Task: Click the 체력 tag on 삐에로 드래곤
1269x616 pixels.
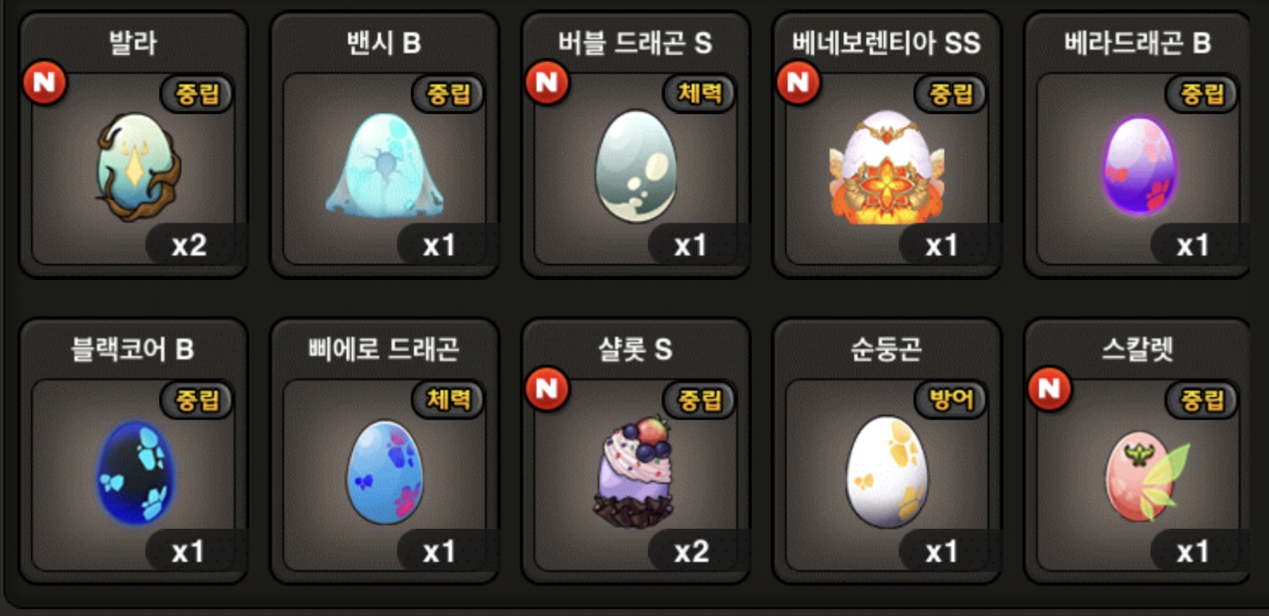Action: pyautogui.click(x=448, y=399)
